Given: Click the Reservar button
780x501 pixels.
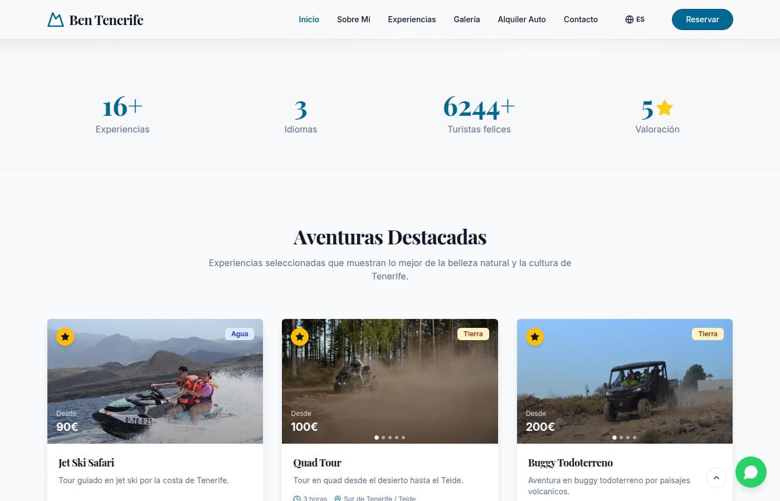Looking at the screenshot, I should (x=702, y=19).
